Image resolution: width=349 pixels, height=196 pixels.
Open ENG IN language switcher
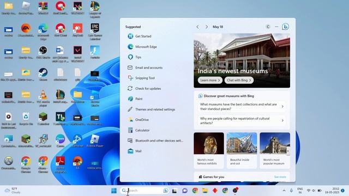tap(300, 191)
